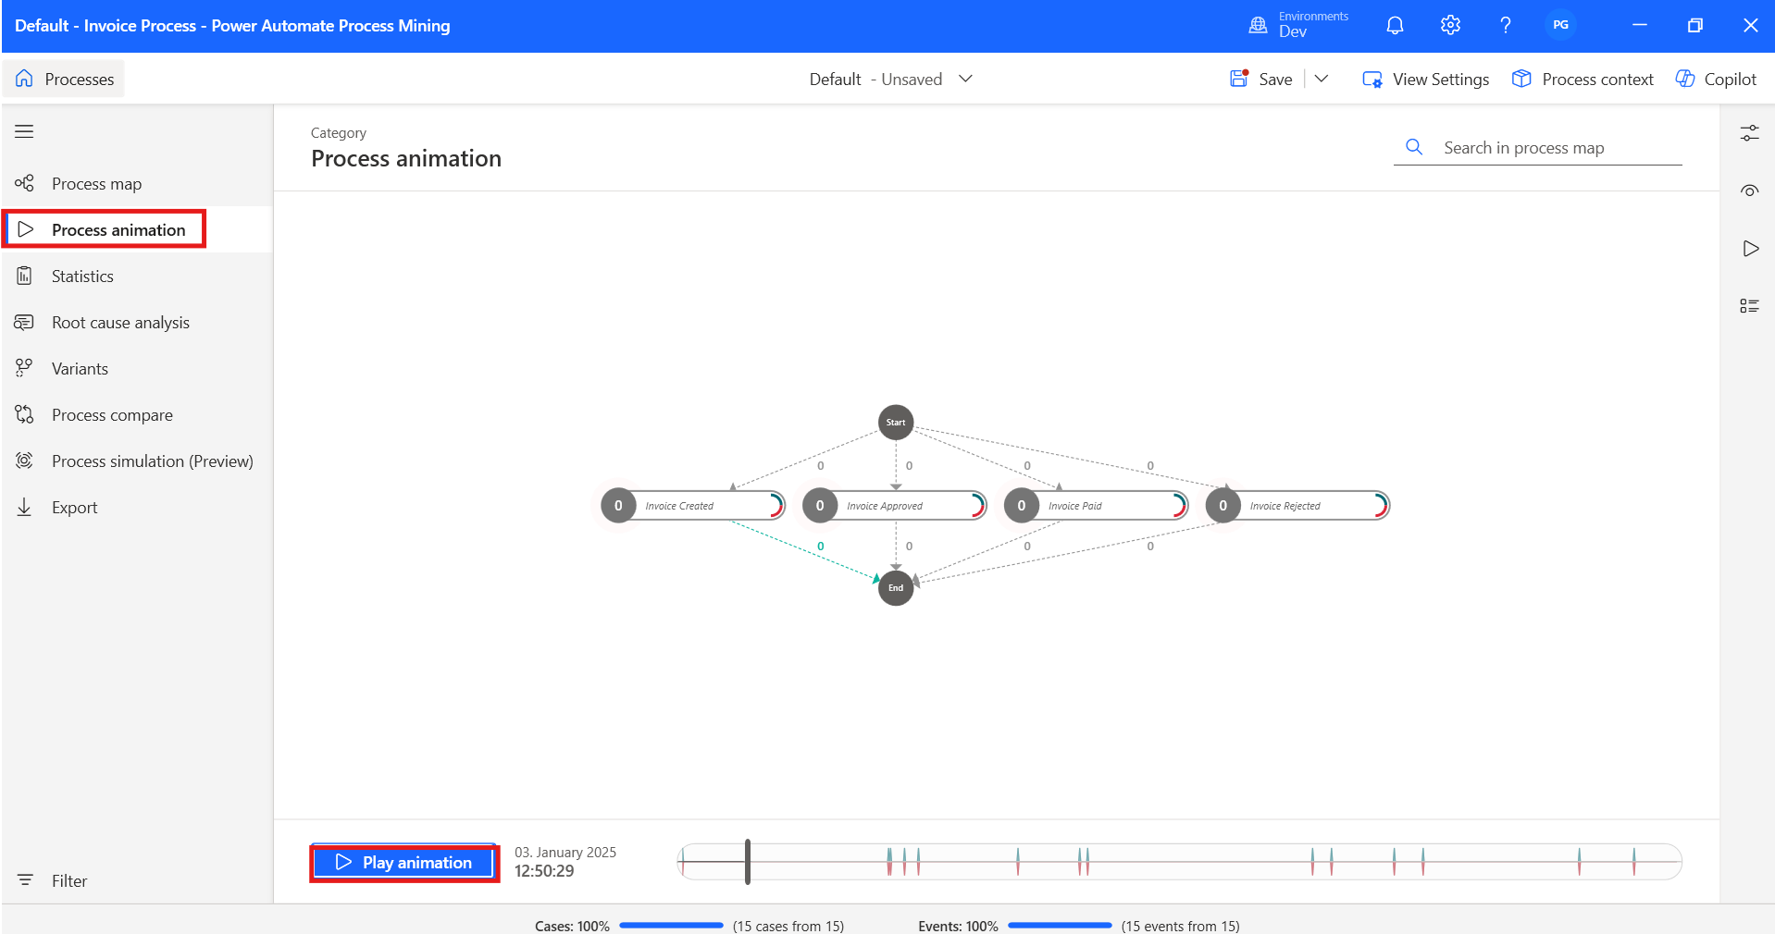Image resolution: width=1775 pixels, height=934 pixels.
Task: Click the PG user profile avatar
Action: [1560, 25]
